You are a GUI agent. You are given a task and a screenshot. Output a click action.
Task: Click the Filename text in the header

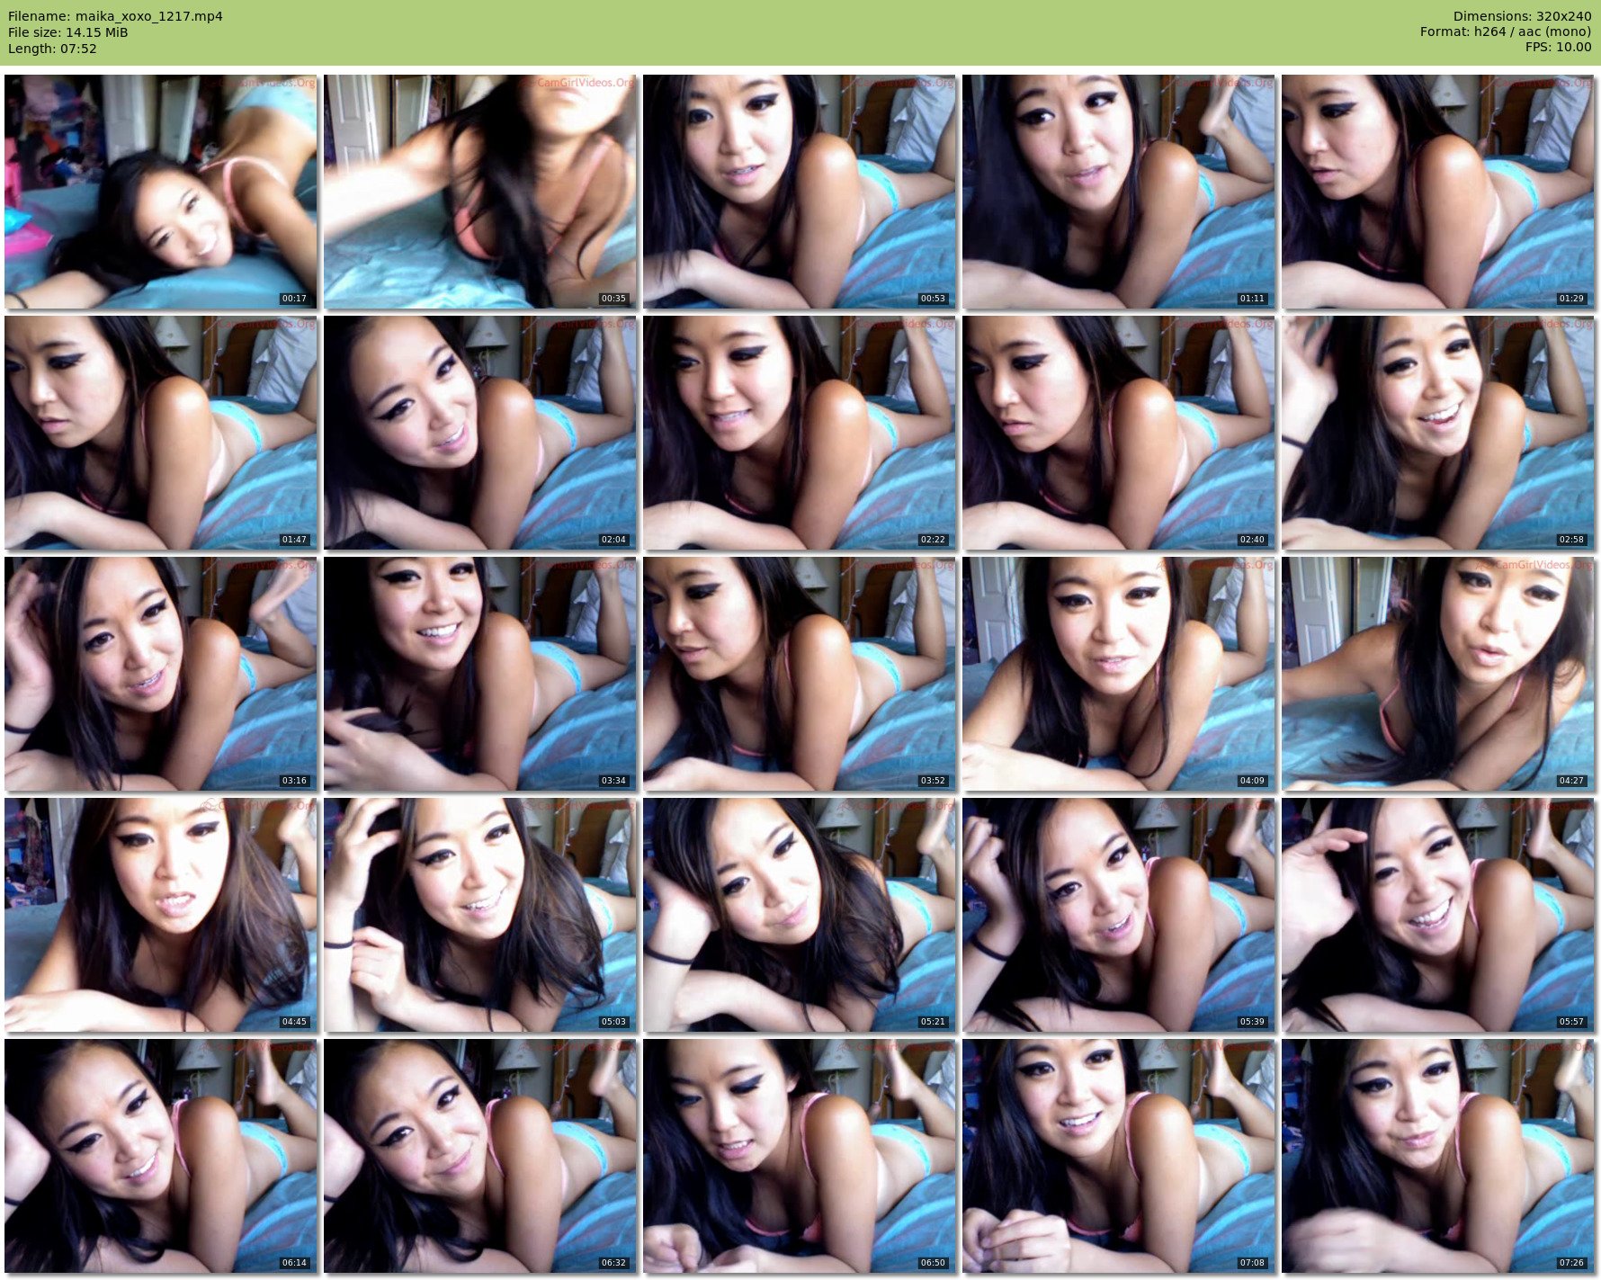point(115,16)
